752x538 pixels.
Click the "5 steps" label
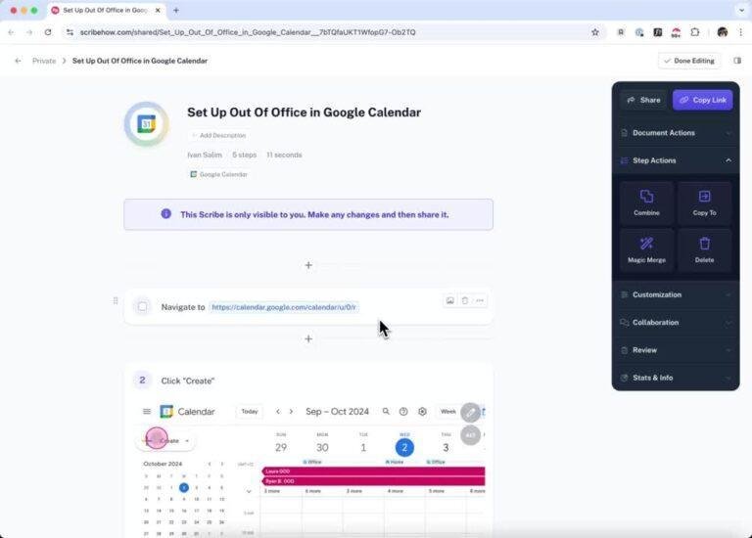(x=244, y=155)
